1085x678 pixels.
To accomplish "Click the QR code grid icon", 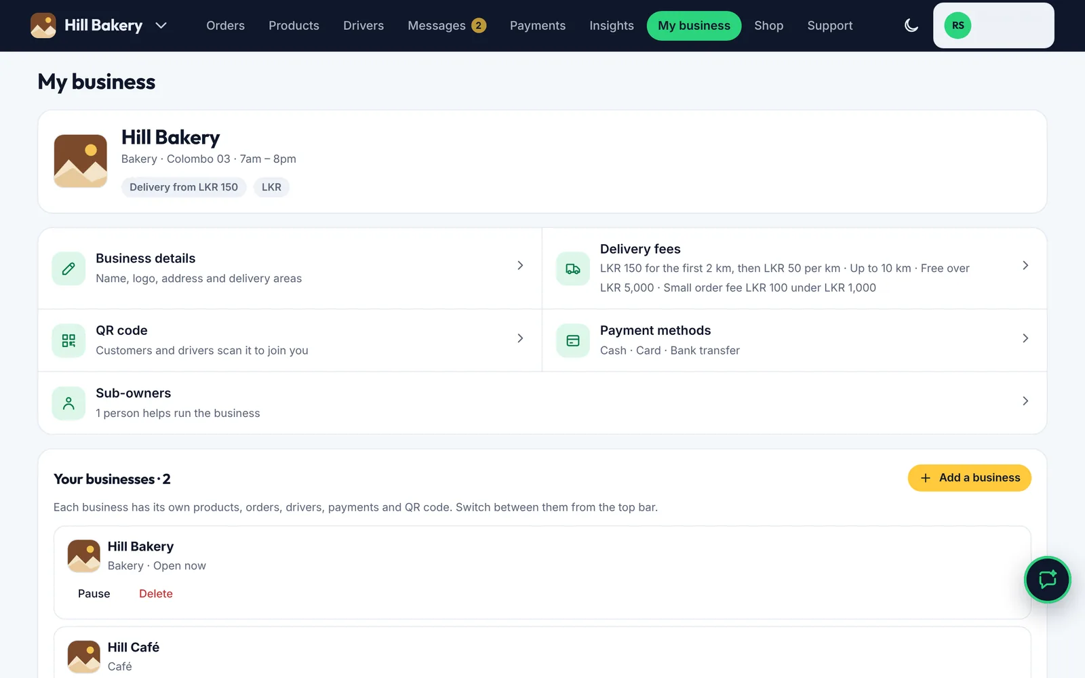I will (x=68, y=340).
